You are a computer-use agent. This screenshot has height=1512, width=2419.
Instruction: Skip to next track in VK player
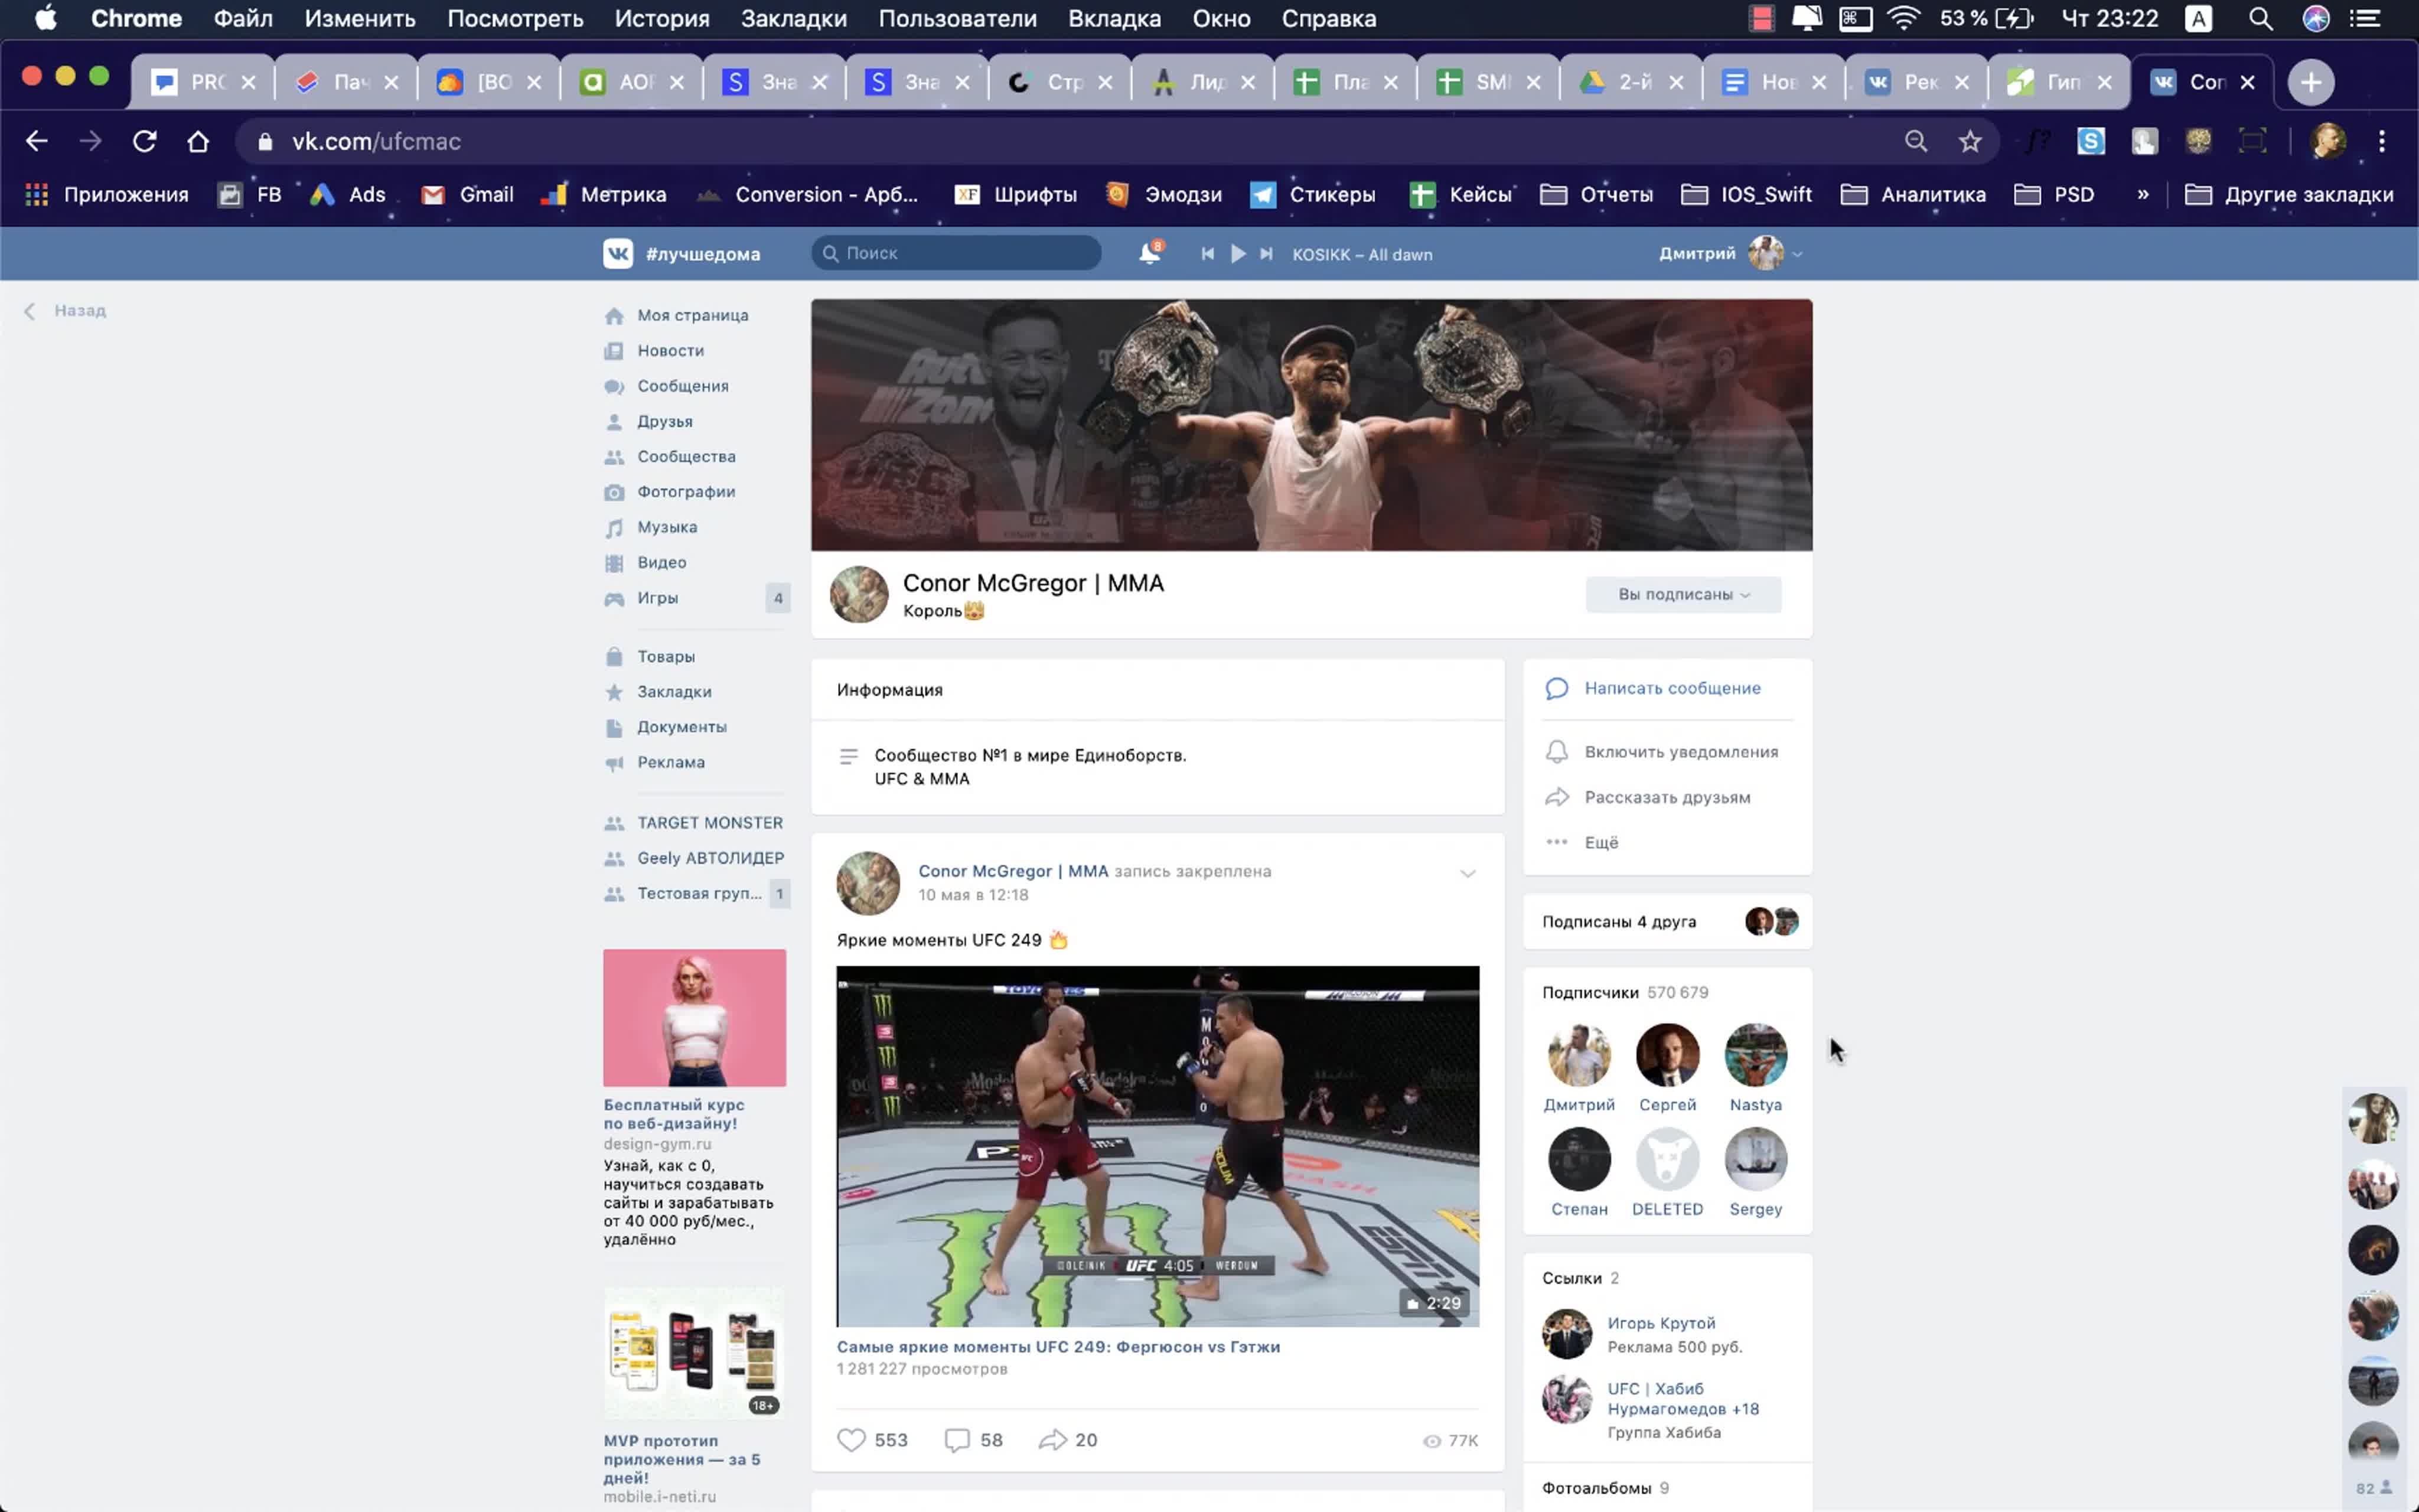pyautogui.click(x=1266, y=254)
